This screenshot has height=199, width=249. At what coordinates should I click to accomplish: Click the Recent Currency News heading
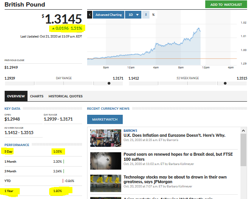[108, 109]
